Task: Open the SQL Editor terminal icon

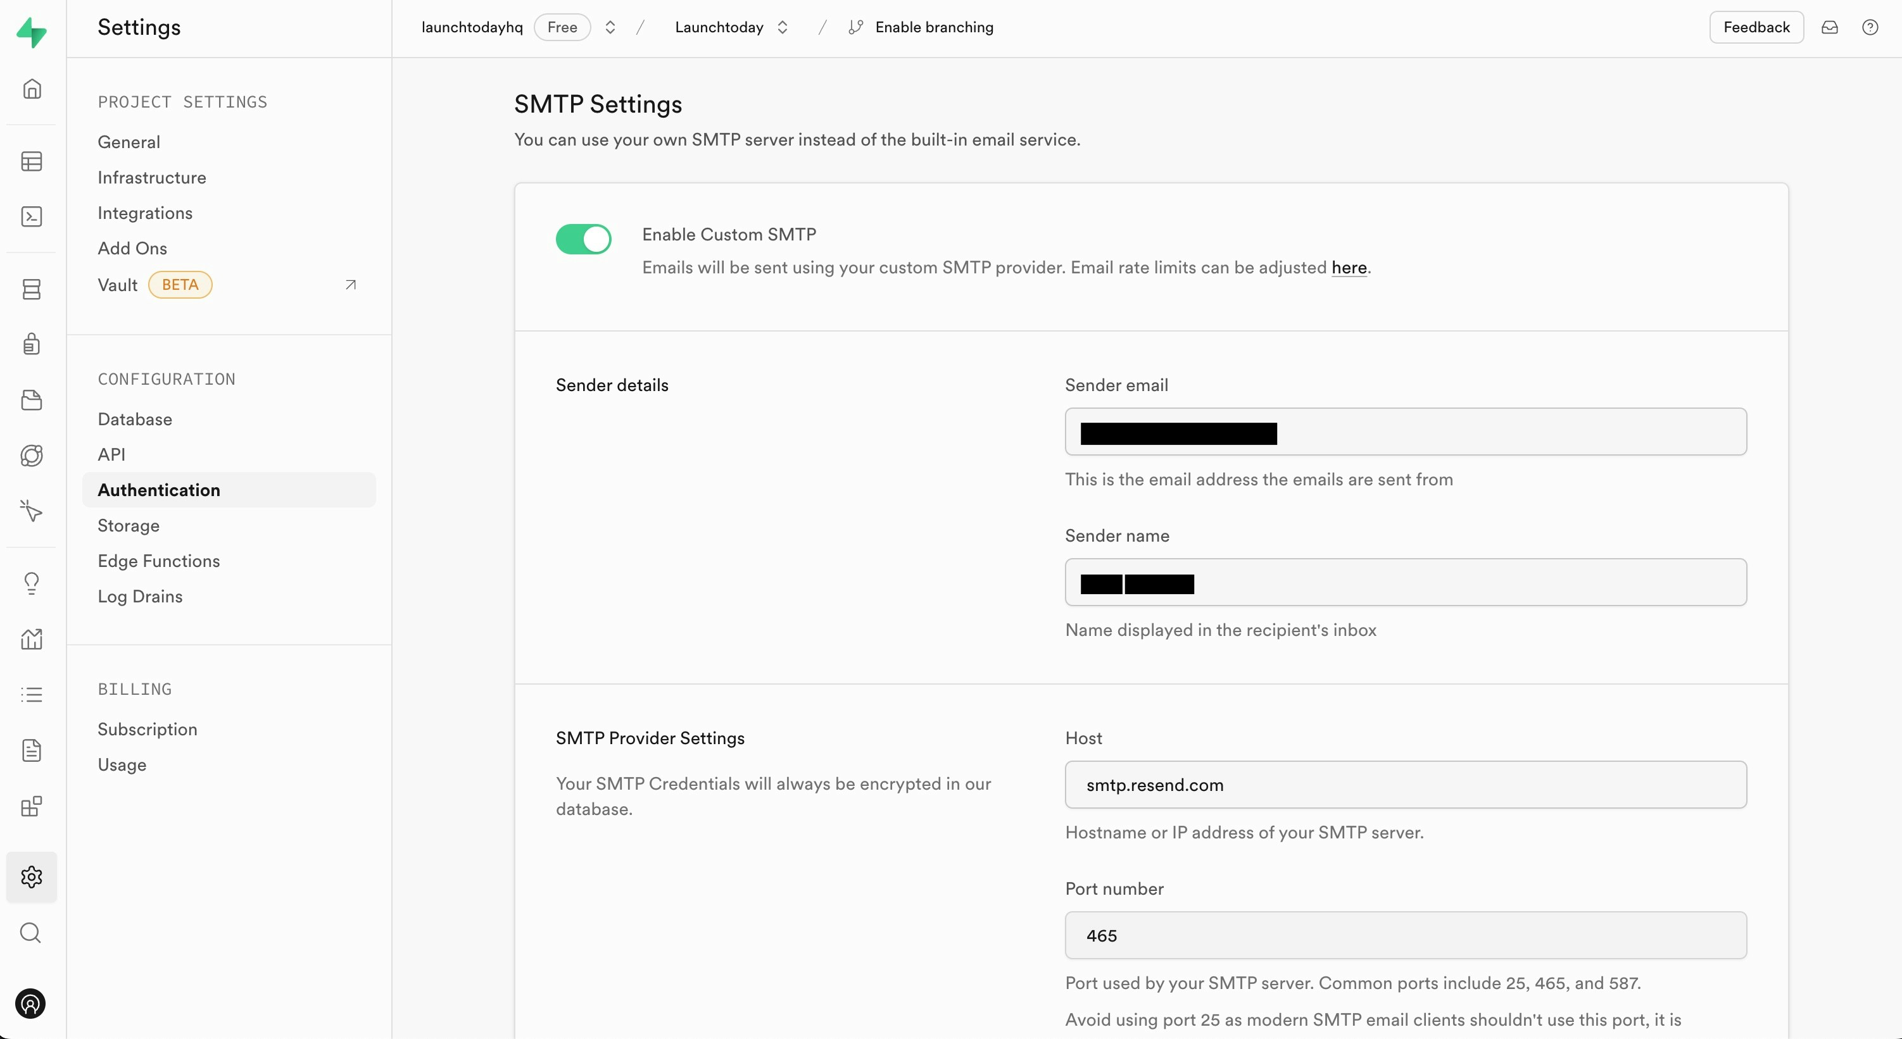Action: 31,216
